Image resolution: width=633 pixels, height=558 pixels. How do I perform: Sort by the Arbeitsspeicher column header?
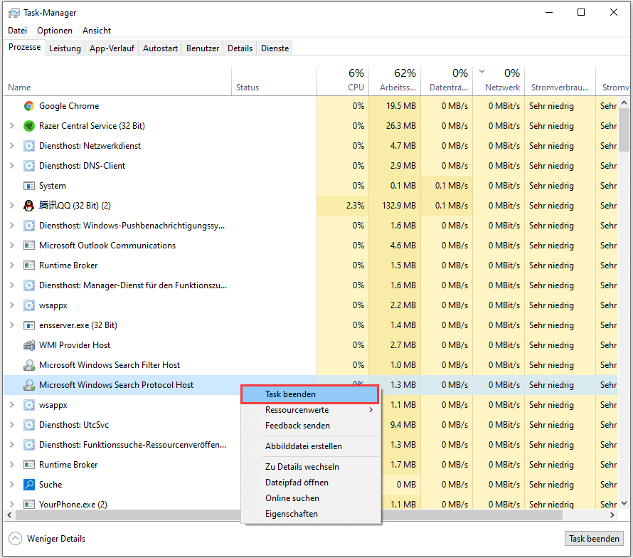[x=395, y=81]
